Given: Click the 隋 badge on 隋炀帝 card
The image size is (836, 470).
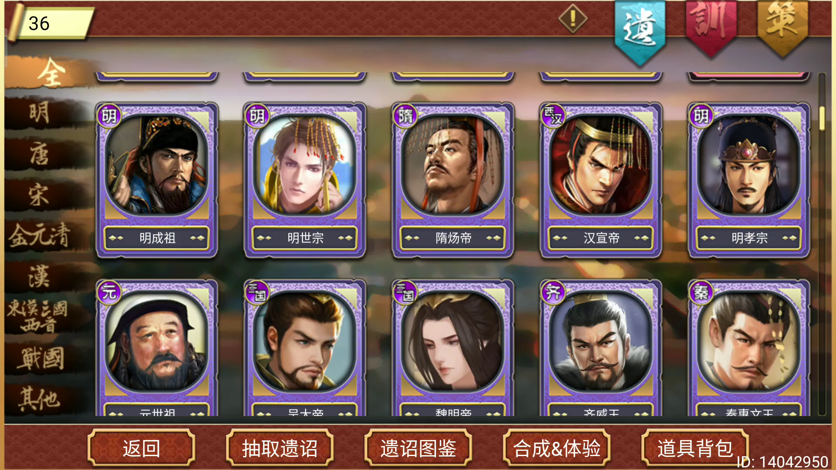Looking at the screenshot, I should (405, 115).
